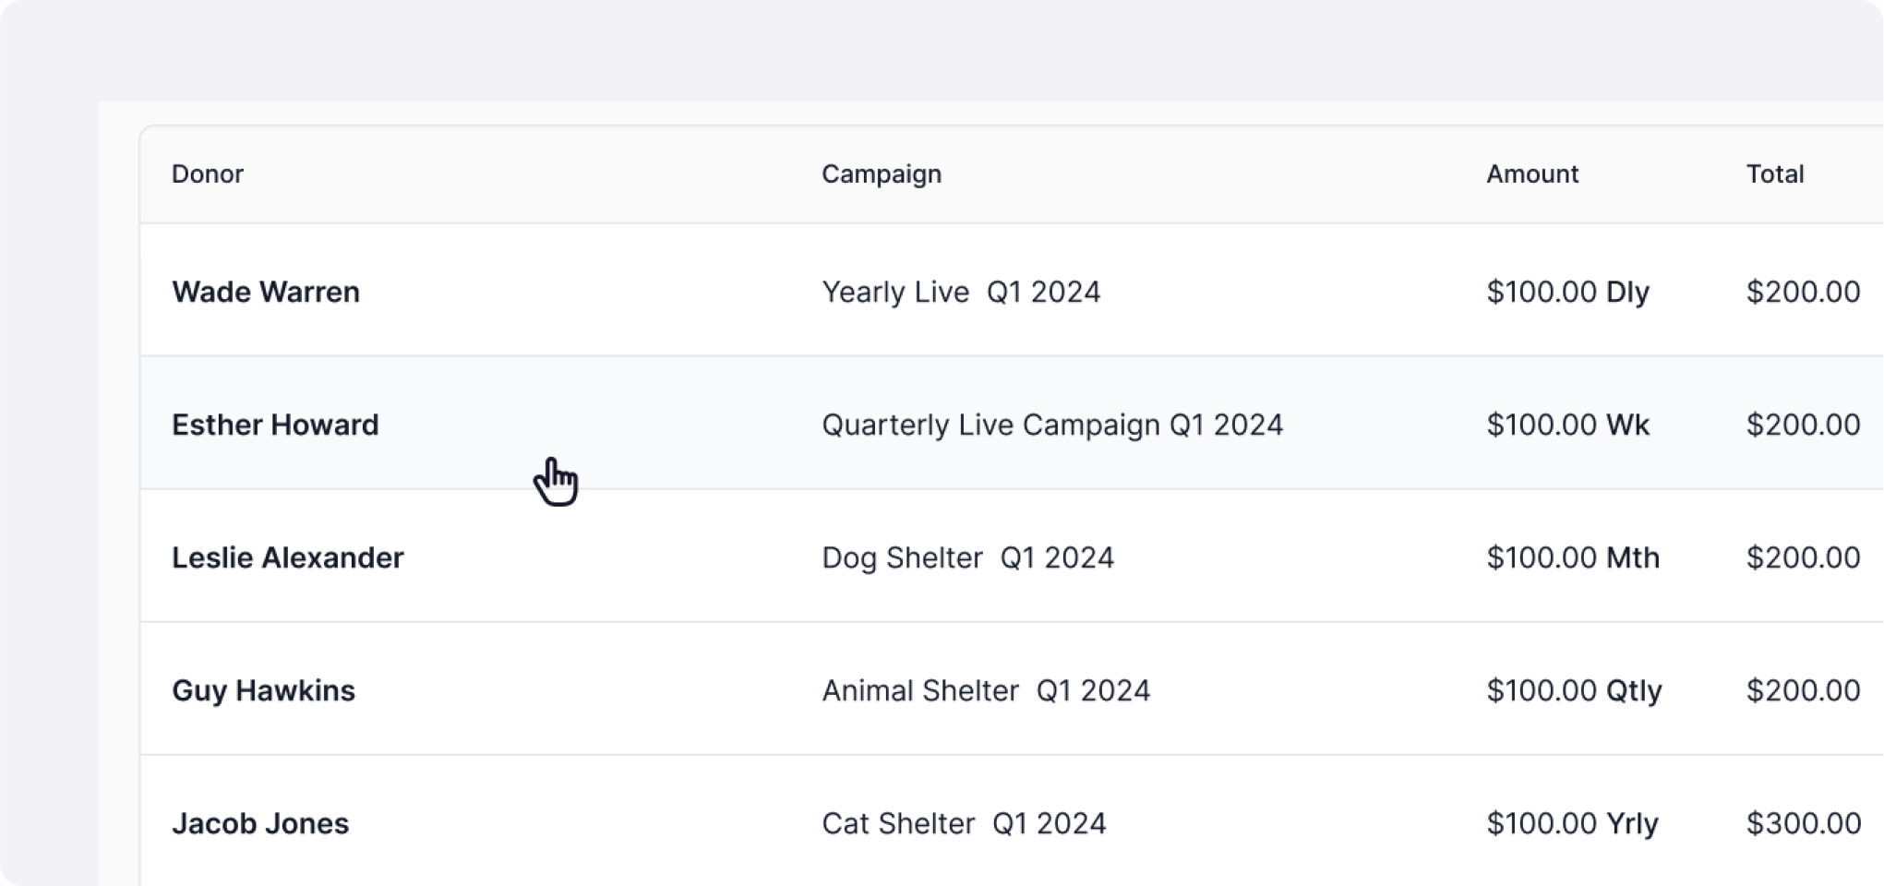The height and width of the screenshot is (886, 1884).
Task: Click the $100.00 Yrly amount
Action: (x=1572, y=823)
